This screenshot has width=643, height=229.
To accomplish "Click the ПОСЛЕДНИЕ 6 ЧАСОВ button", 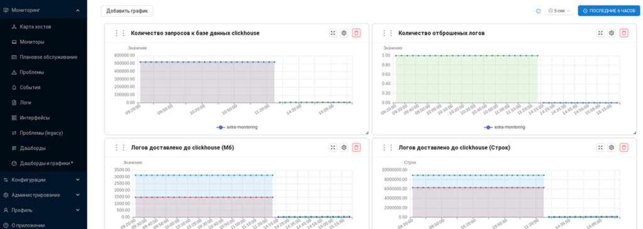I will (609, 11).
